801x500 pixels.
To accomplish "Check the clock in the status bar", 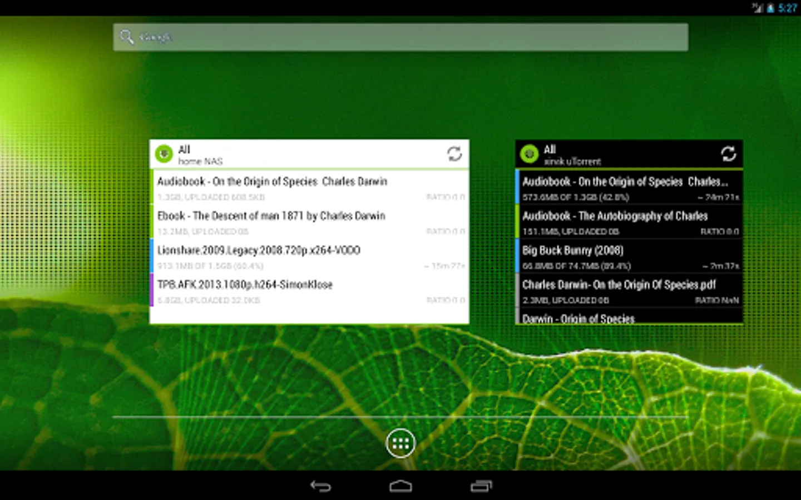I will click(787, 8).
